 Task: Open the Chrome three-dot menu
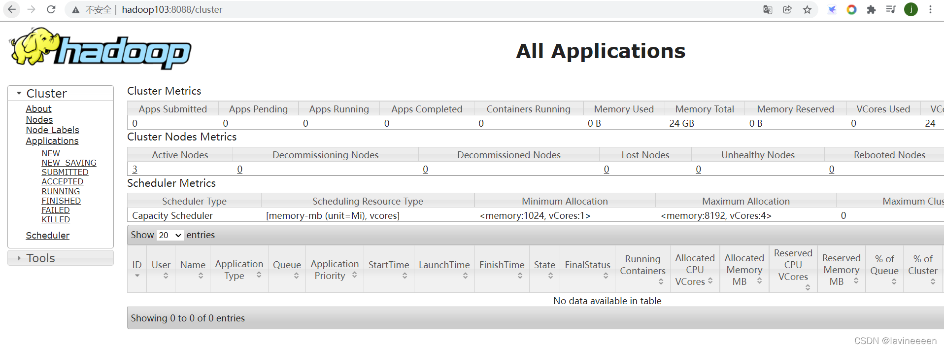click(x=930, y=9)
